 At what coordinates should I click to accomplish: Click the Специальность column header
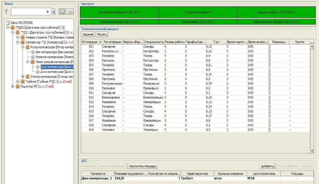(x=153, y=42)
